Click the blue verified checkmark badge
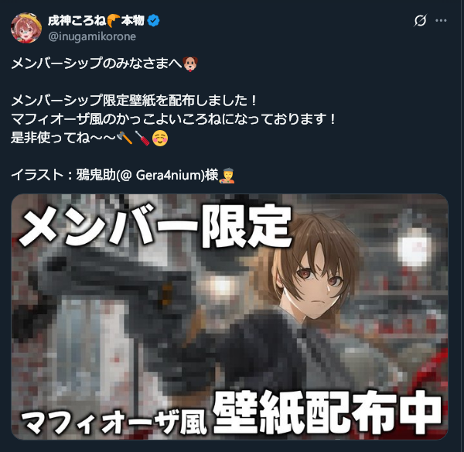 pos(153,21)
